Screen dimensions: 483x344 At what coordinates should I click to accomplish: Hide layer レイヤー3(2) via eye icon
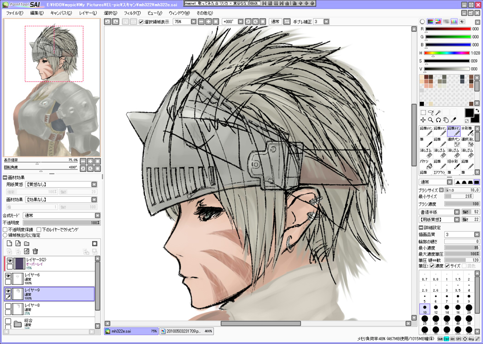pos(10,261)
